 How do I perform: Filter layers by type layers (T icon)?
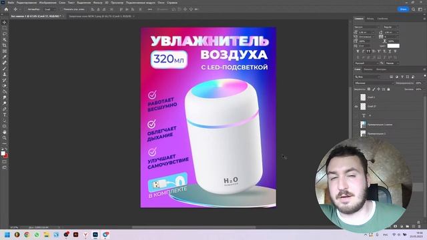(x=402, y=77)
